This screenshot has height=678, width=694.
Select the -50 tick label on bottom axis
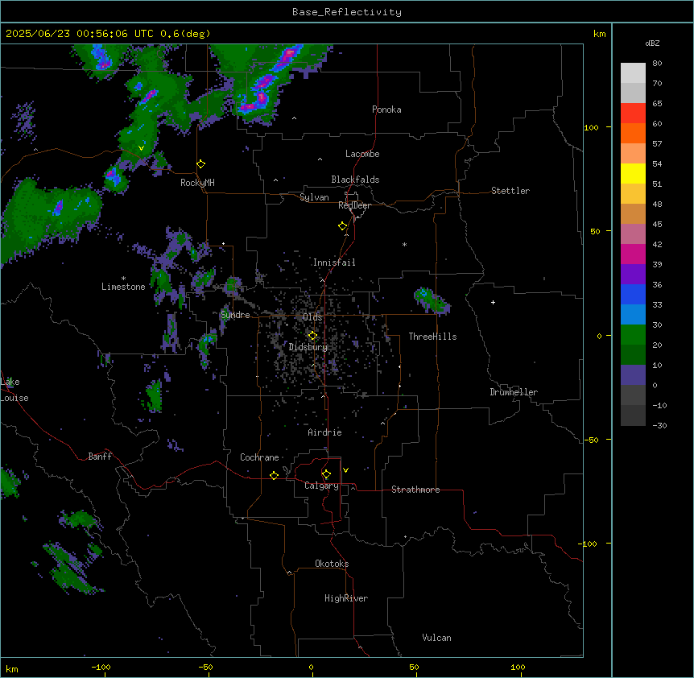coord(205,667)
